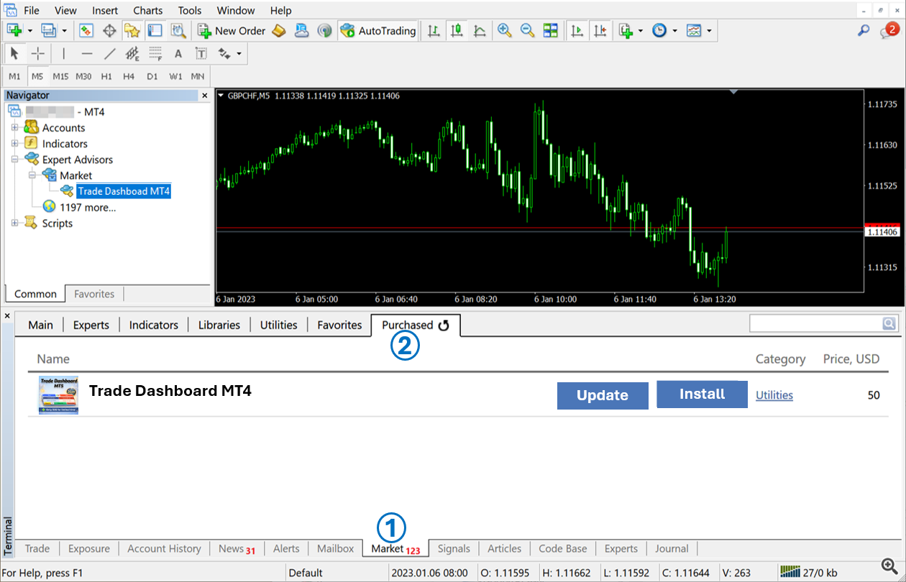Open the Tools menu
The width and height of the screenshot is (906, 582).
[x=190, y=10]
